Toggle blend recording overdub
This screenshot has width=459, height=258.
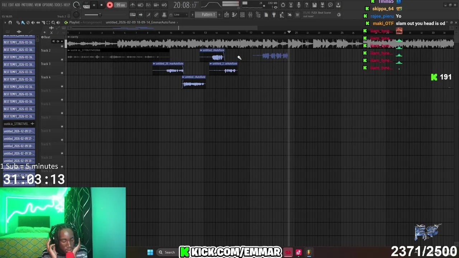156,5
